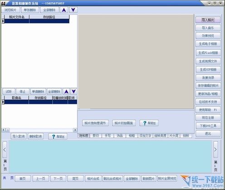225x190 pixels.
Task: Click 照片文件名 column header
Action: click(17, 17)
